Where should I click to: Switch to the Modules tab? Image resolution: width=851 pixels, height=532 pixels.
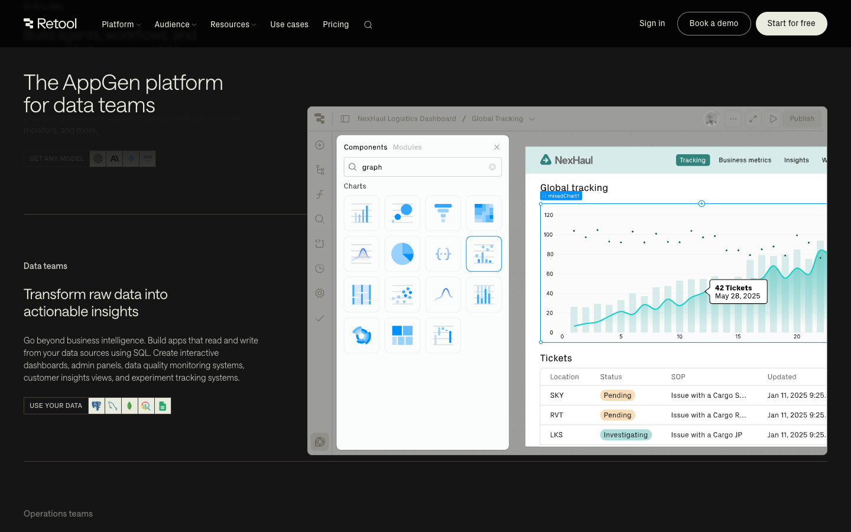pos(407,147)
